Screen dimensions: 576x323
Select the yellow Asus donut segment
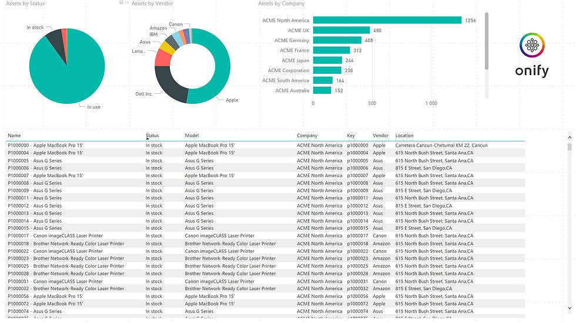[x=168, y=47]
